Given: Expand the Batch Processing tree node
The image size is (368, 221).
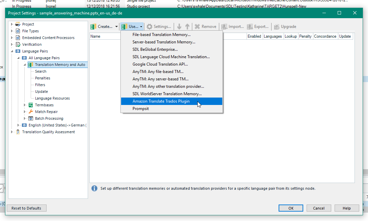Looking at the screenshot, I should (25, 118).
